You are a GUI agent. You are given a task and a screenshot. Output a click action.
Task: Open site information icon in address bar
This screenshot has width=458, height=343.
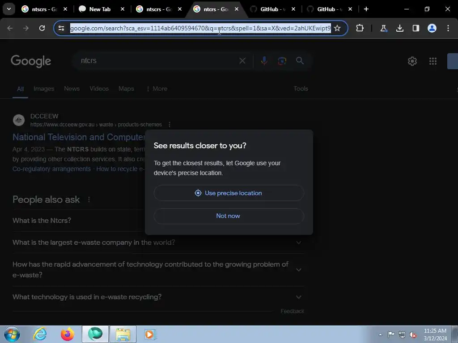(x=61, y=28)
